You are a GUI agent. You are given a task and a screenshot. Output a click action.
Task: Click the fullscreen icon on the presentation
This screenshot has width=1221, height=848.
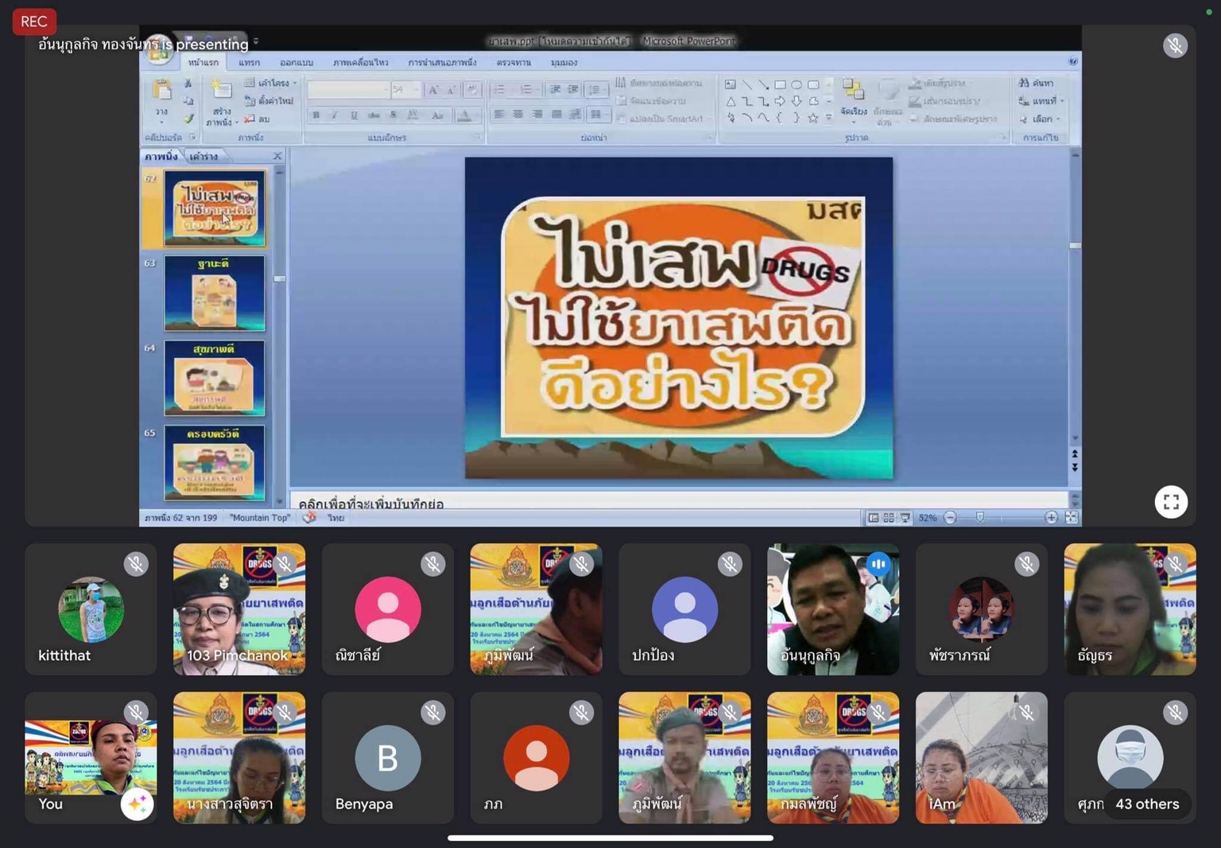pyautogui.click(x=1170, y=502)
